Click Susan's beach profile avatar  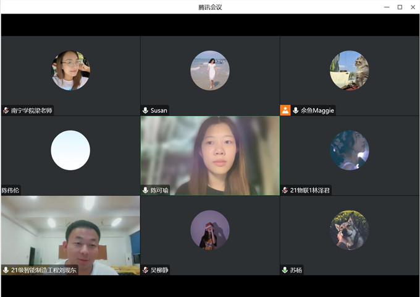(210, 70)
